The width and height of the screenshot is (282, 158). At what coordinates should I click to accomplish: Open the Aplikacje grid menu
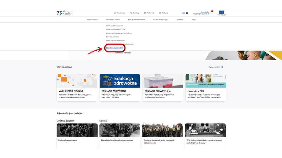point(164,13)
